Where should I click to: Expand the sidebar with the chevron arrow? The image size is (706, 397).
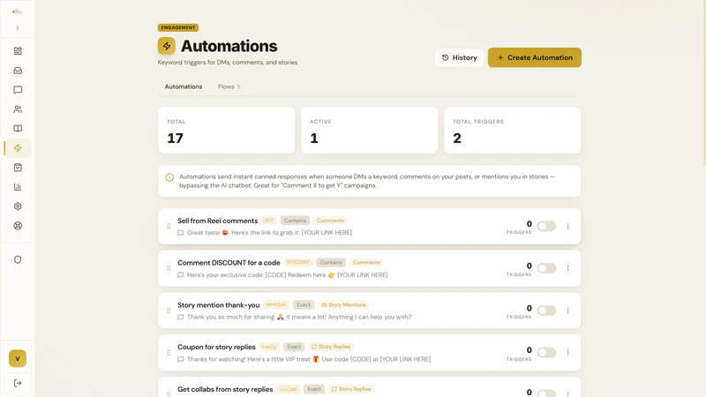(18, 28)
